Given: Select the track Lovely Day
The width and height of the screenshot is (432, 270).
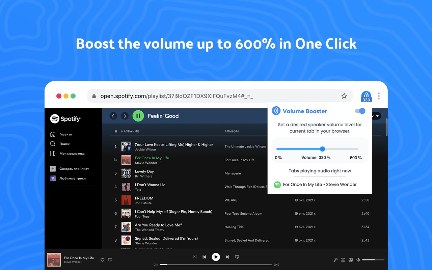Looking at the screenshot, I should 144,171.
